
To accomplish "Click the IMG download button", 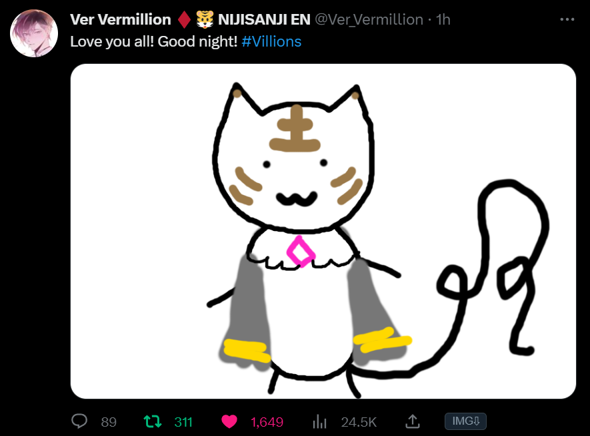I will tap(465, 421).
